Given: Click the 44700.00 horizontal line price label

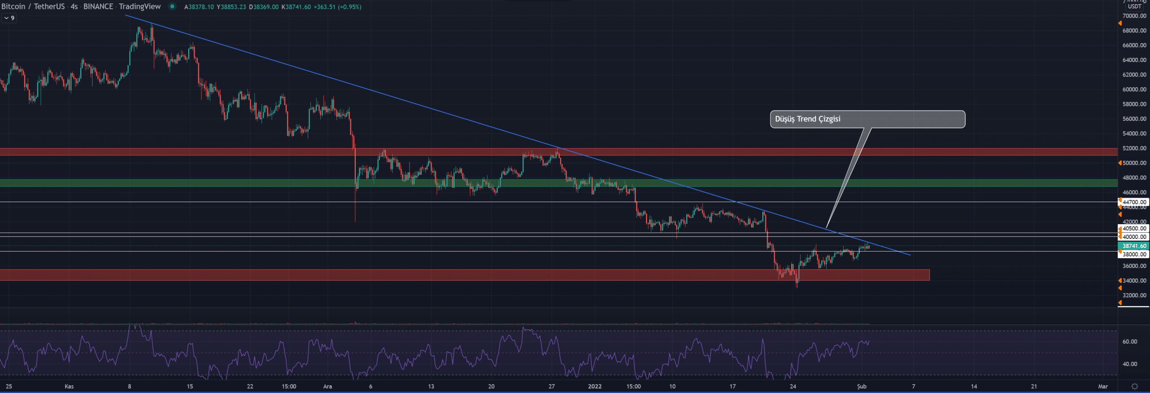Looking at the screenshot, I should (x=1134, y=202).
